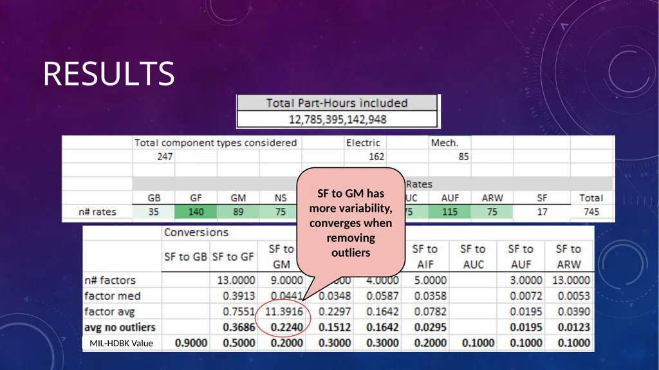The height and width of the screenshot is (370, 659).
Task: Select the 'n# factors' row label
Action: [x=110, y=281]
